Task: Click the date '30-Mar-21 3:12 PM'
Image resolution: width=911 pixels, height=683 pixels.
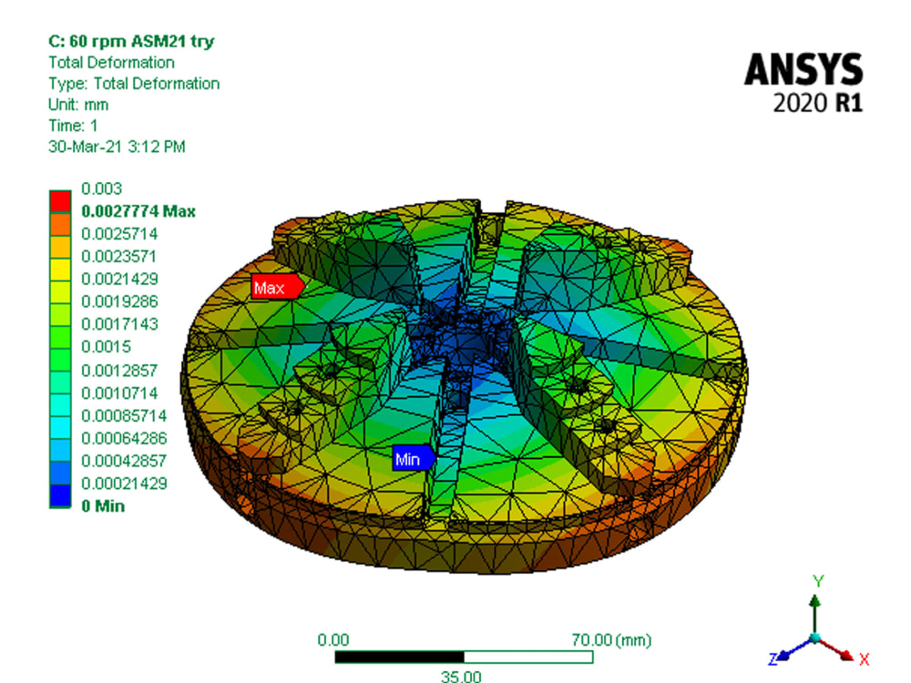Action: (x=117, y=147)
